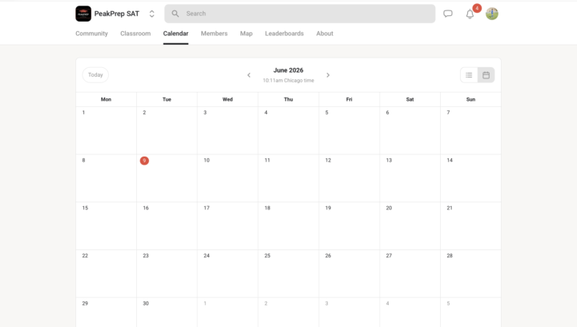Switch to list view icon
The width and height of the screenshot is (577, 327).
pyautogui.click(x=469, y=75)
